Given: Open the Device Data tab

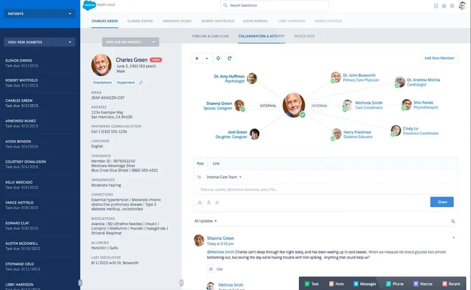Looking at the screenshot, I should pos(304,36).
